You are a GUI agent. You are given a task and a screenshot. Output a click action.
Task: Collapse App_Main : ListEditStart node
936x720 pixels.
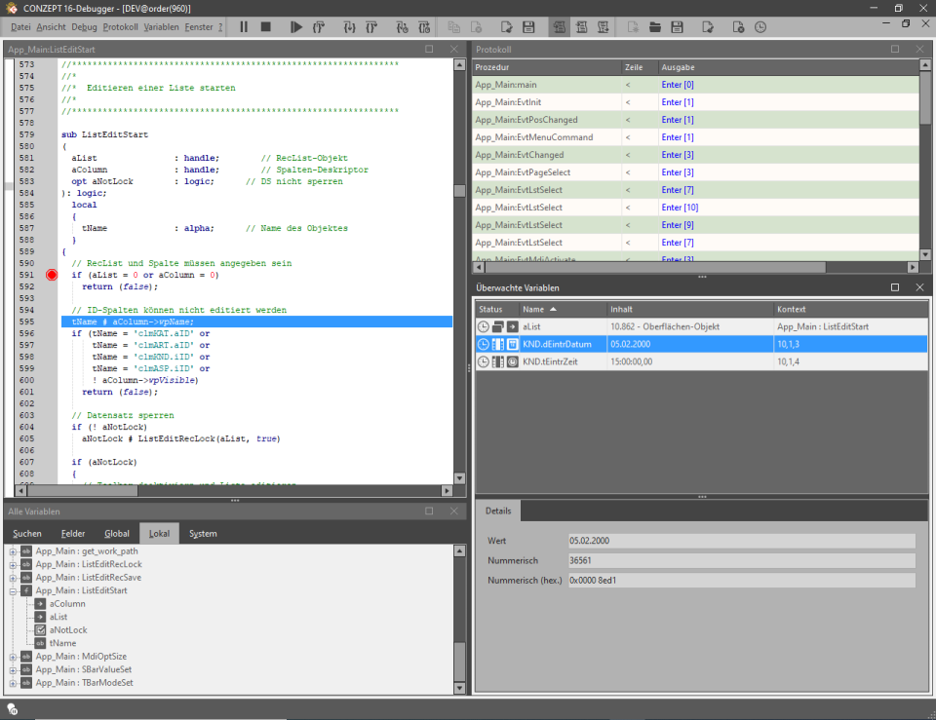point(13,590)
